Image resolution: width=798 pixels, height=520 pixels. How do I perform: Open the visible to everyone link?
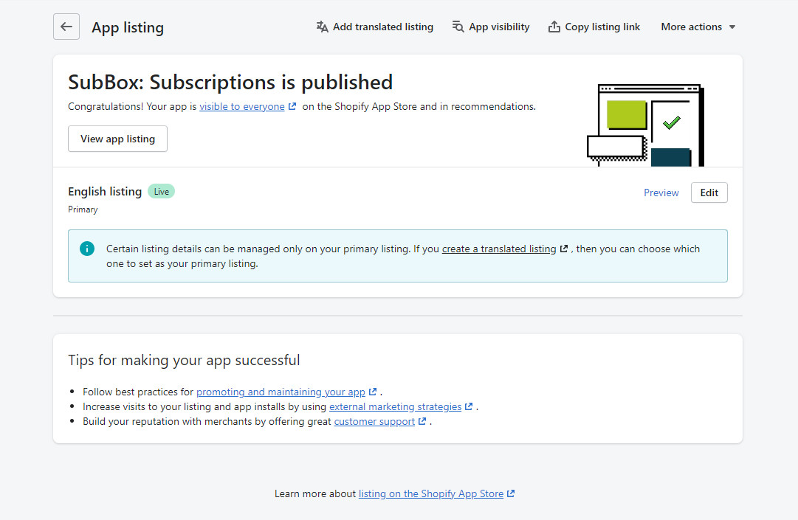pyautogui.click(x=241, y=107)
